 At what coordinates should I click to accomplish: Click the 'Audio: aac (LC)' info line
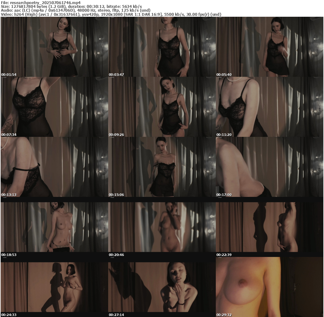[x=76, y=10]
